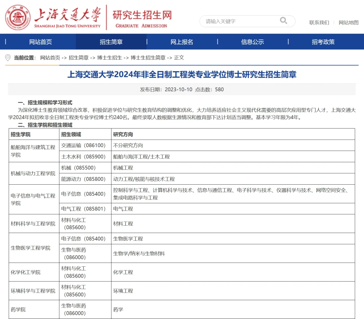This screenshot has height=319, width=364.
Task: Click heading 二、招生学院和招生领域
Action: 45,125
